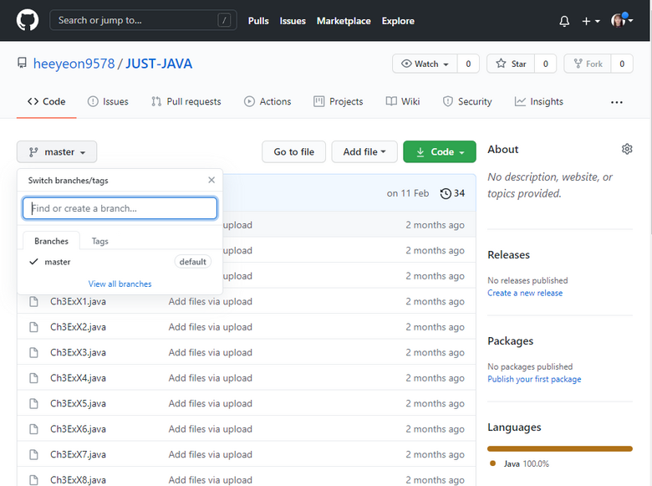Open Explore in the top navigation
The height and width of the screenshot is (486, 652).
[398, 21]
